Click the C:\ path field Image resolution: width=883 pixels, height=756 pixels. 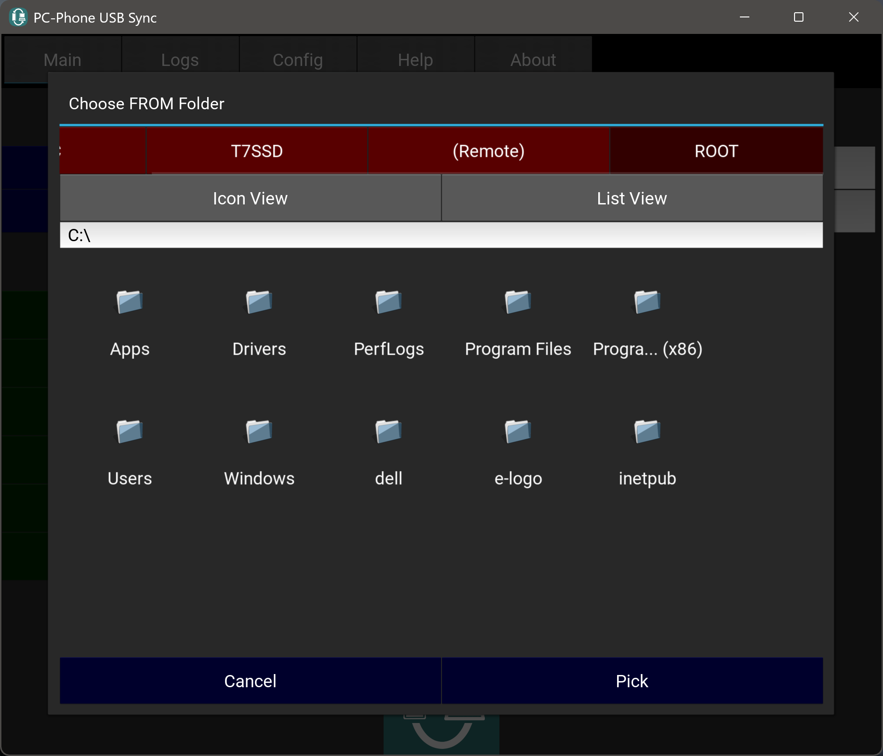[441, 235]
